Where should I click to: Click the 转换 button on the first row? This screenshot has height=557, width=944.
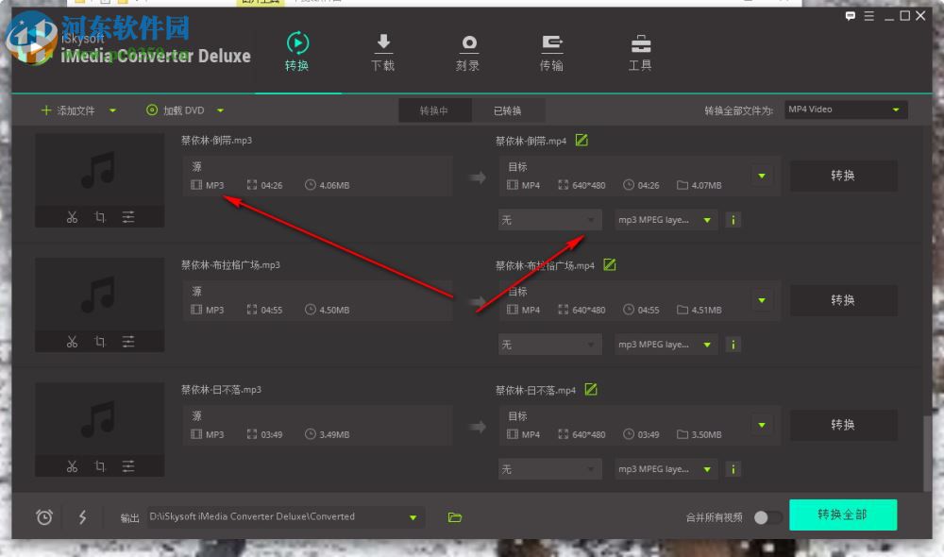click(843, 175)
